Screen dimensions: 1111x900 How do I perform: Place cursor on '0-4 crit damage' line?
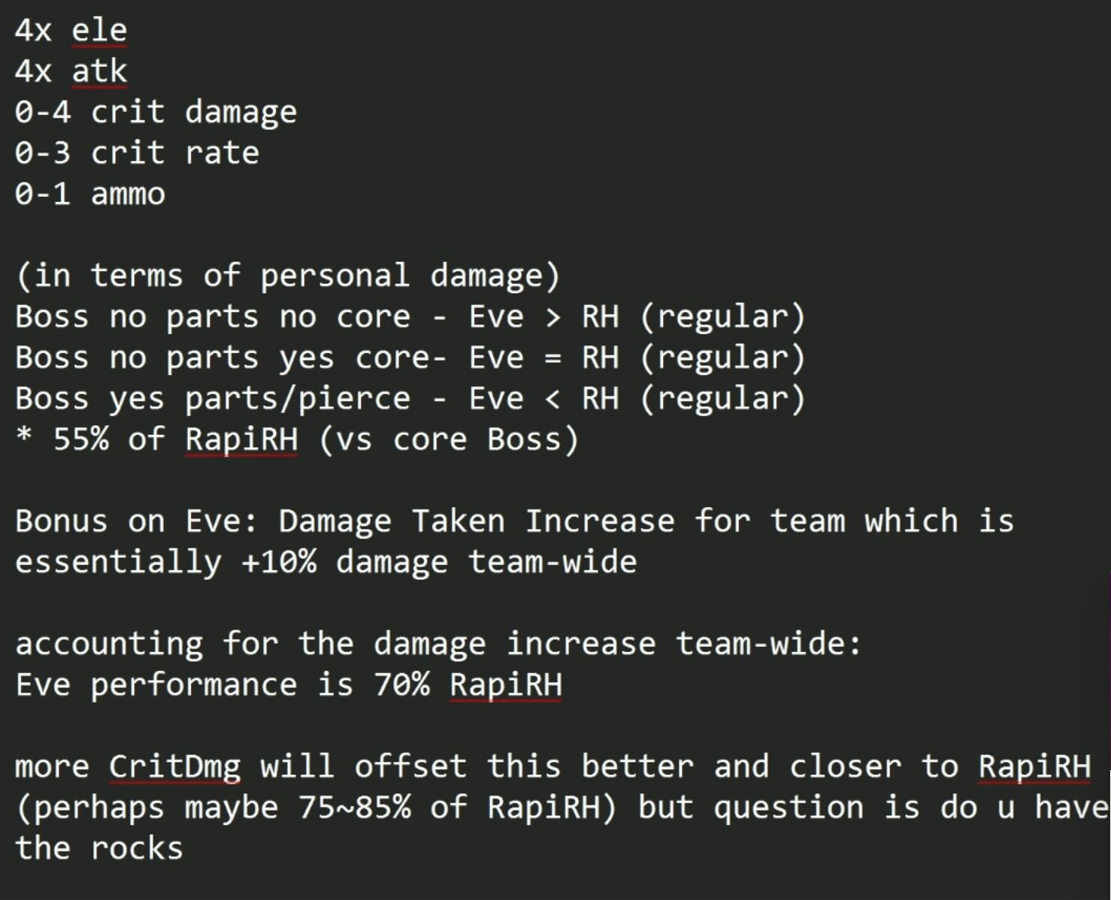[x=156, y=113]
